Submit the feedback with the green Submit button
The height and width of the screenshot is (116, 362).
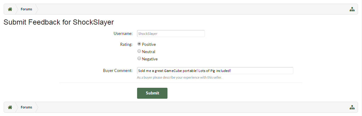[152, 93]
